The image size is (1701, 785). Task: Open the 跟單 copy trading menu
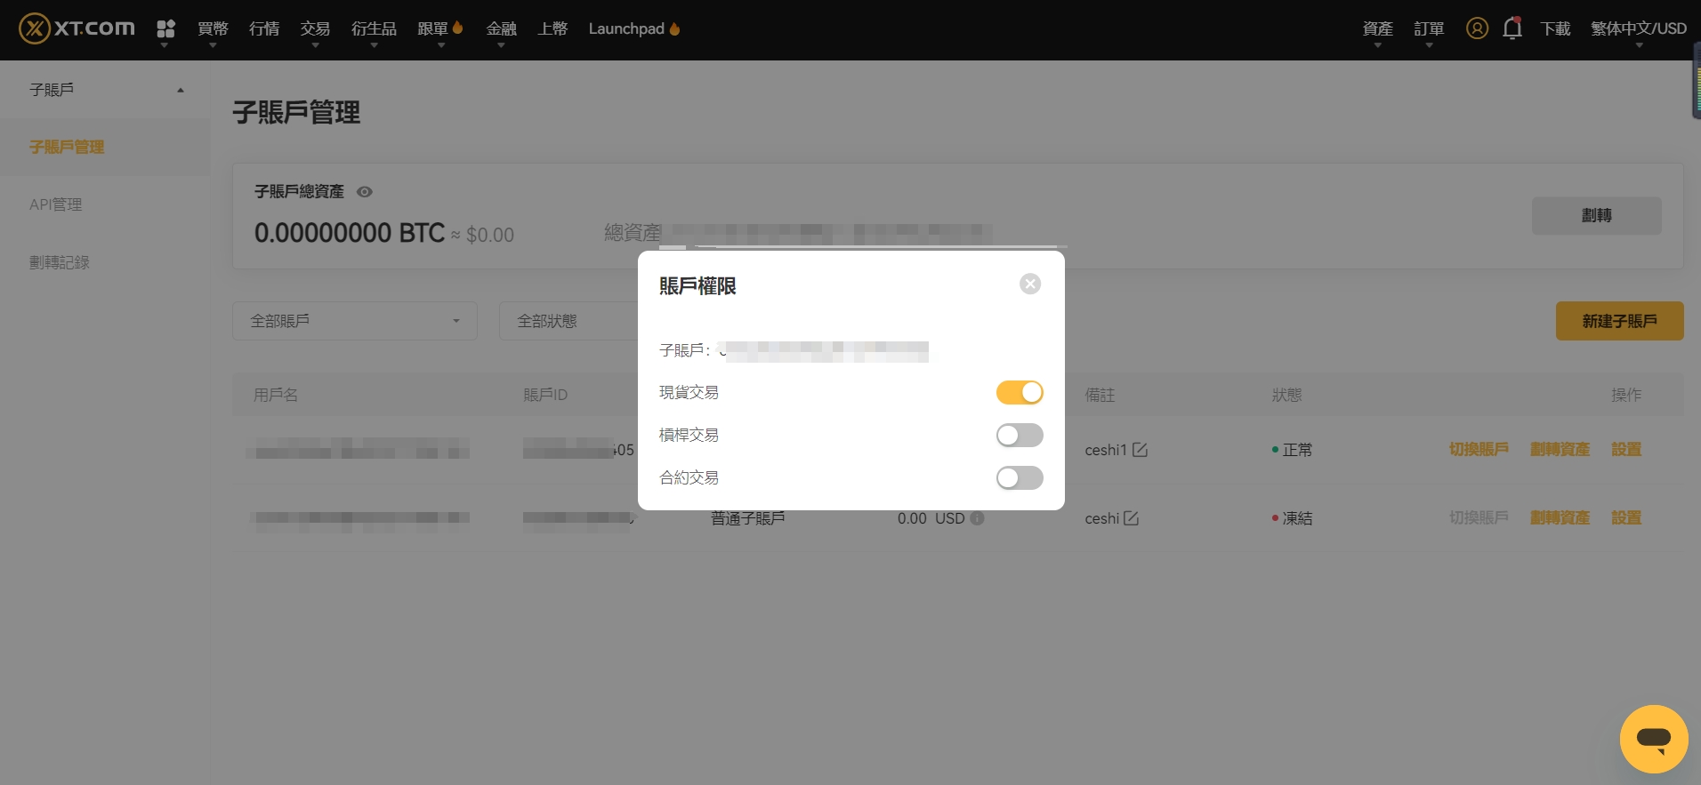tap(440, 28)
